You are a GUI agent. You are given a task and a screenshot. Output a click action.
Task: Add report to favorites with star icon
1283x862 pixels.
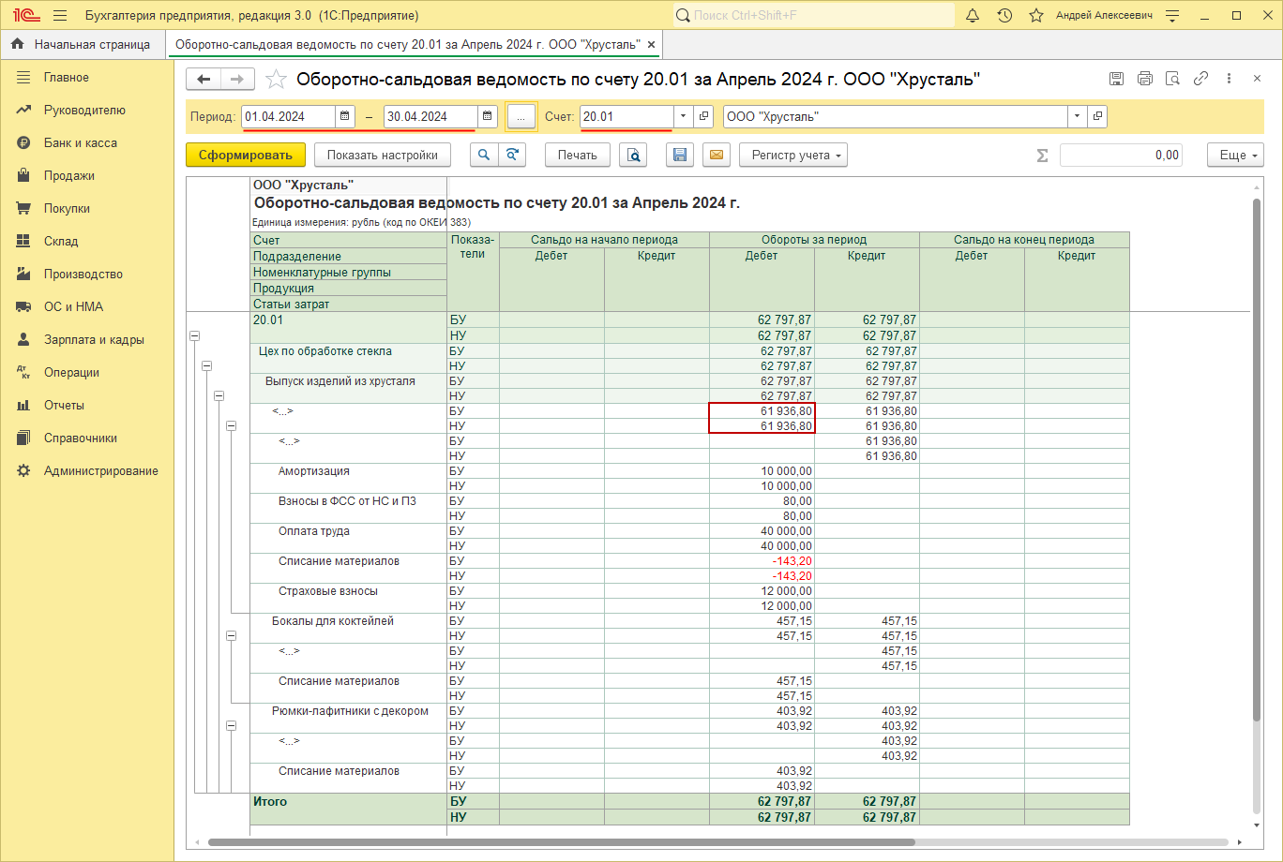pos(276,80)
